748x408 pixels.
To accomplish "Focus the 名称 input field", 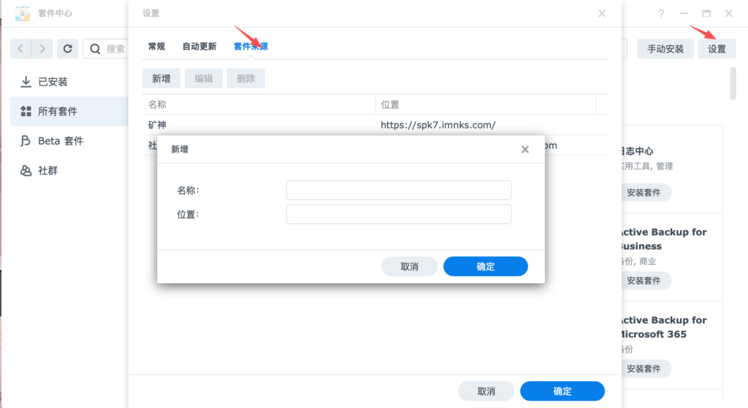I will [x=399, y=190].
